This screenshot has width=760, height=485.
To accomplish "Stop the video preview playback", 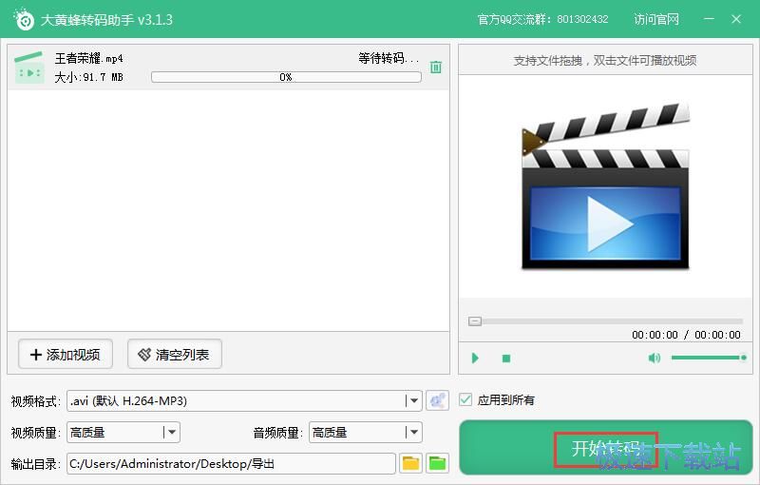I will pos(506,359).
